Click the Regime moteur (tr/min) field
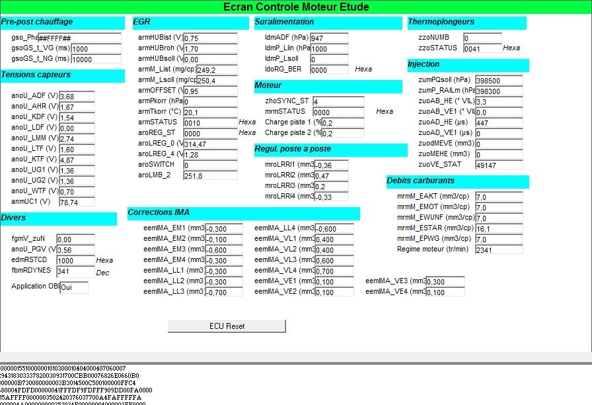 499,249
